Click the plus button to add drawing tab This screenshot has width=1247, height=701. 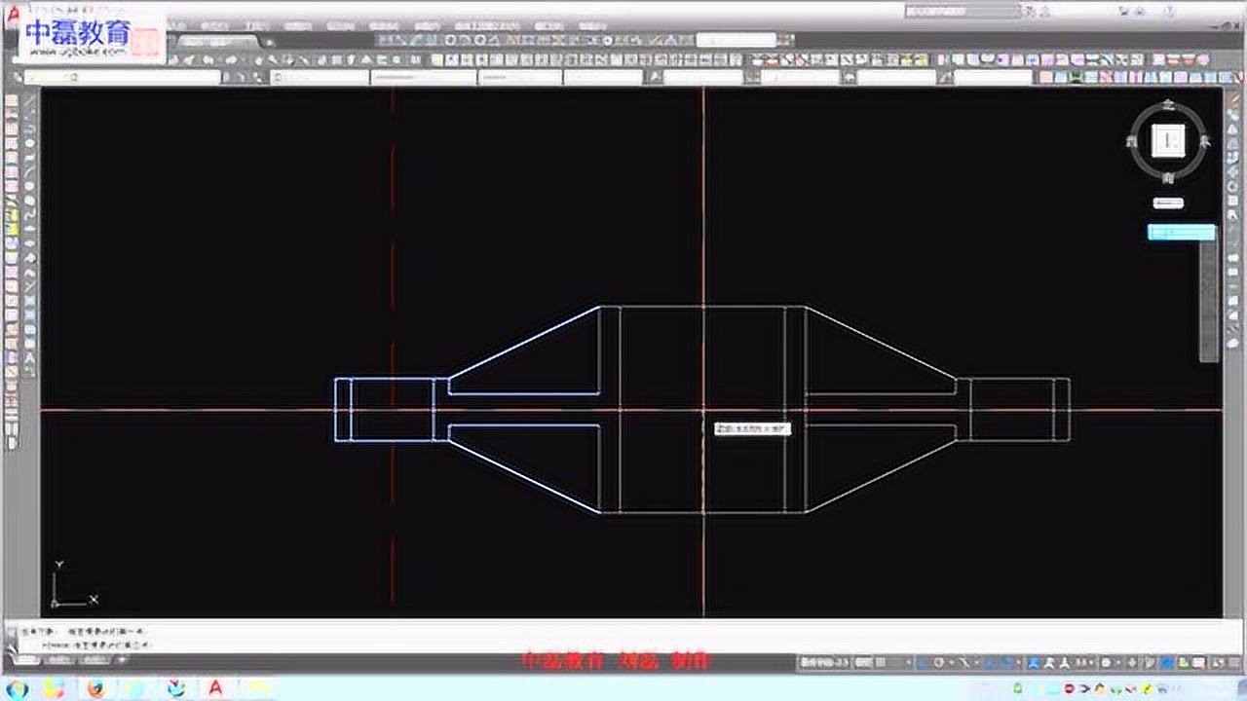[x=270, y=42]
